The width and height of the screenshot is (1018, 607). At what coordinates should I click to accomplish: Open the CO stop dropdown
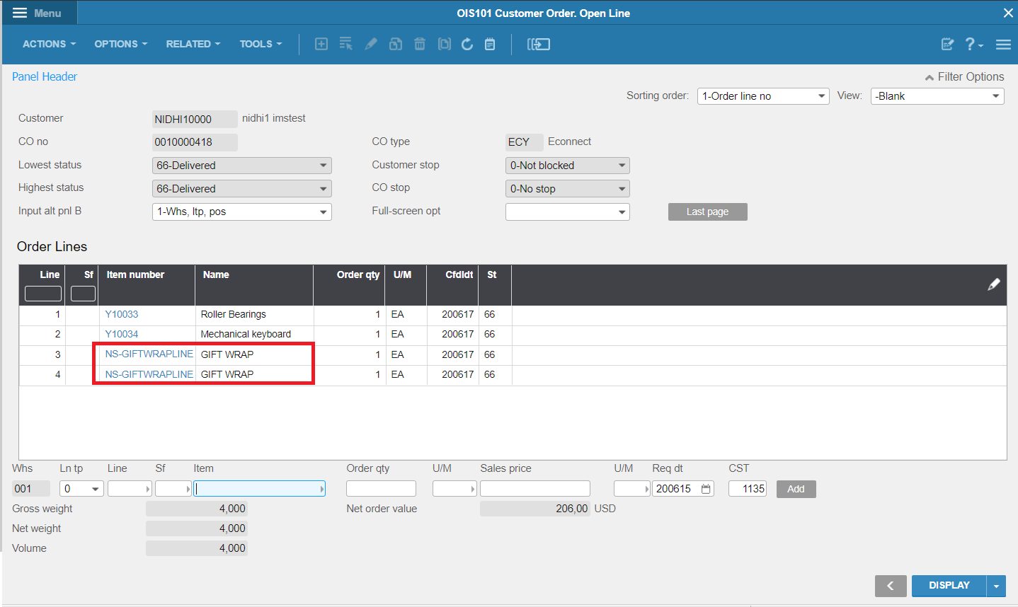(568, 189)
